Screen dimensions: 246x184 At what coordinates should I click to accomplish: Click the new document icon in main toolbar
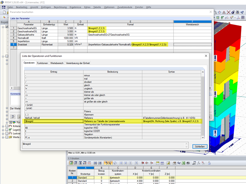point(5,12)
